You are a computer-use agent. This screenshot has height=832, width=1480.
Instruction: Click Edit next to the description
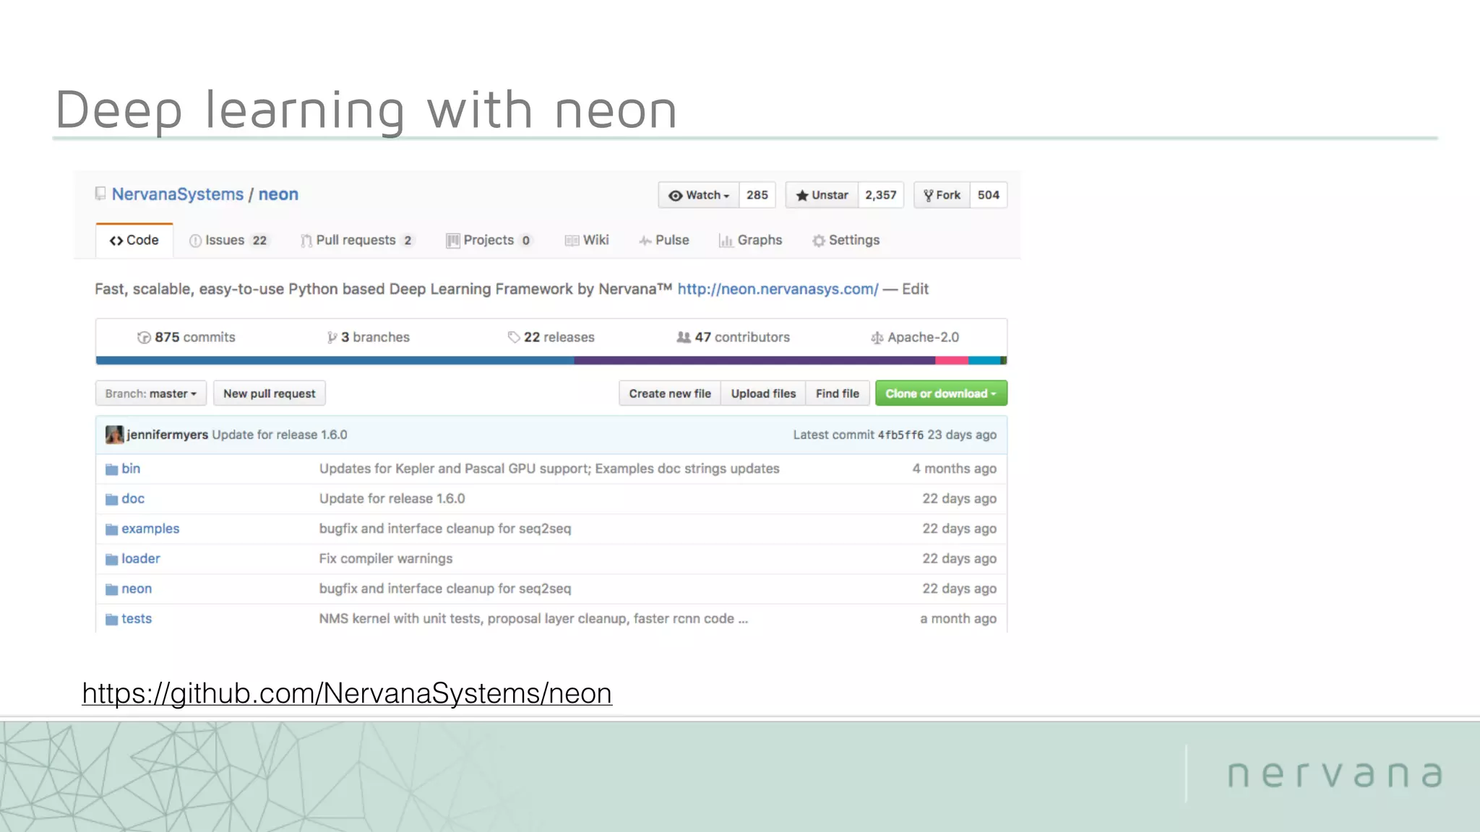coord(915,289)
